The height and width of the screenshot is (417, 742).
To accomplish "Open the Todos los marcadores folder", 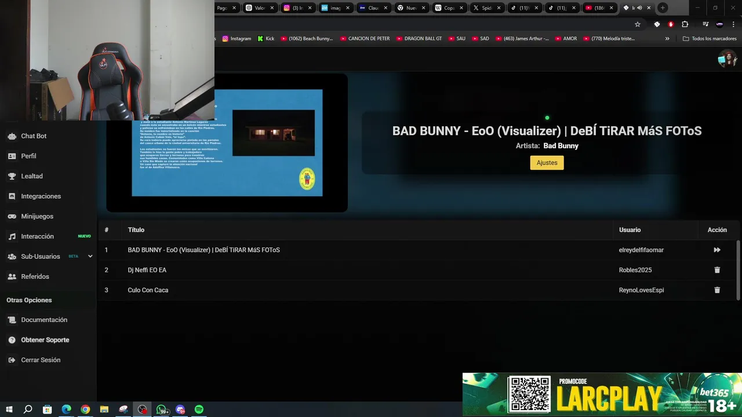I will point(710,39).
